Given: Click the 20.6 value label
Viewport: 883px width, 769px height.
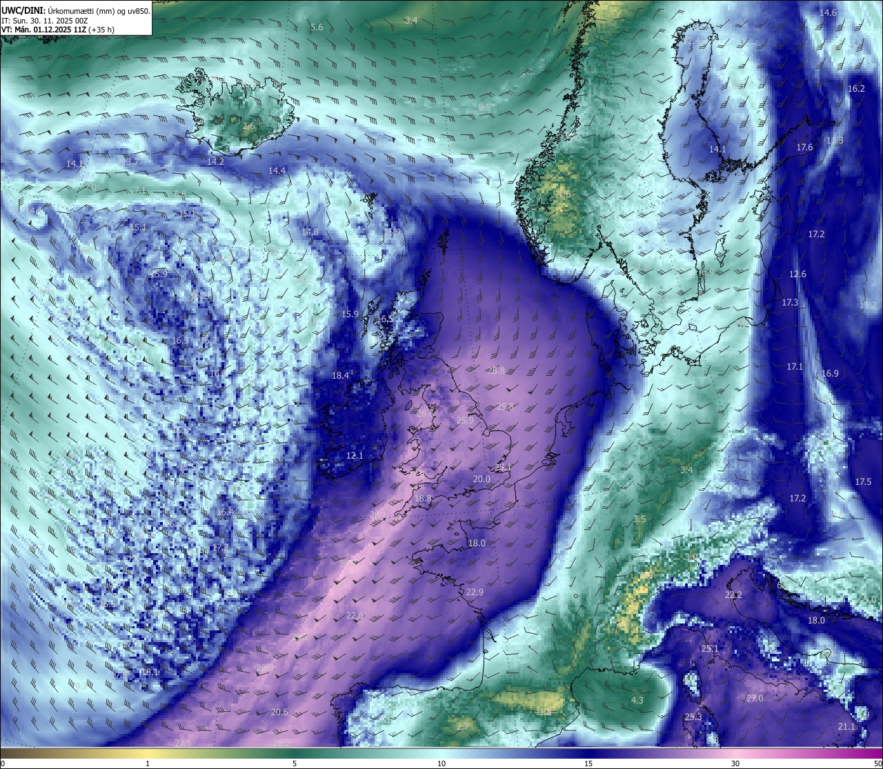Looking at the screenshot, I should click(x=279, y=712).
